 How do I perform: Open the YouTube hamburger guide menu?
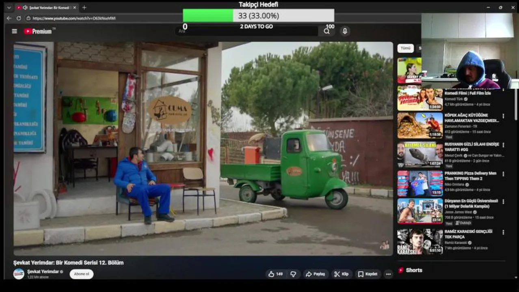coord(15,31)
